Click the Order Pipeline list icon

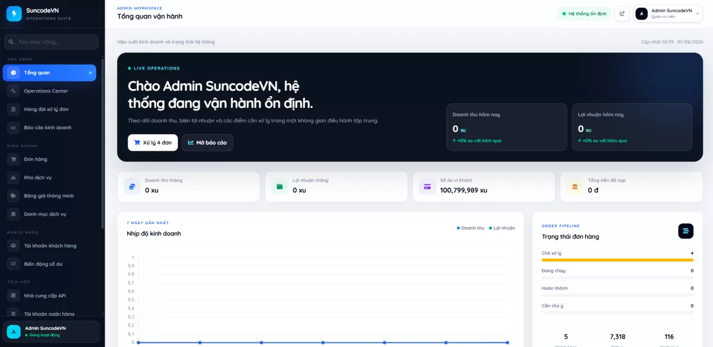click(686, 231)
